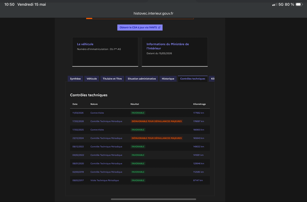The width and height of the screenshot is (307, 202).
Task: Switch to the Véhicule tab
Action: click(x=92, y=79)
